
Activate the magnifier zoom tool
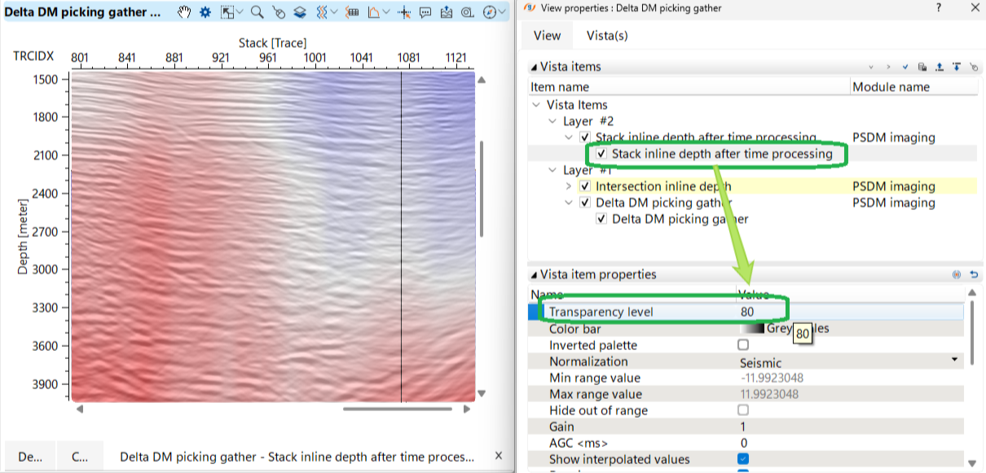(x=257, y=13)
